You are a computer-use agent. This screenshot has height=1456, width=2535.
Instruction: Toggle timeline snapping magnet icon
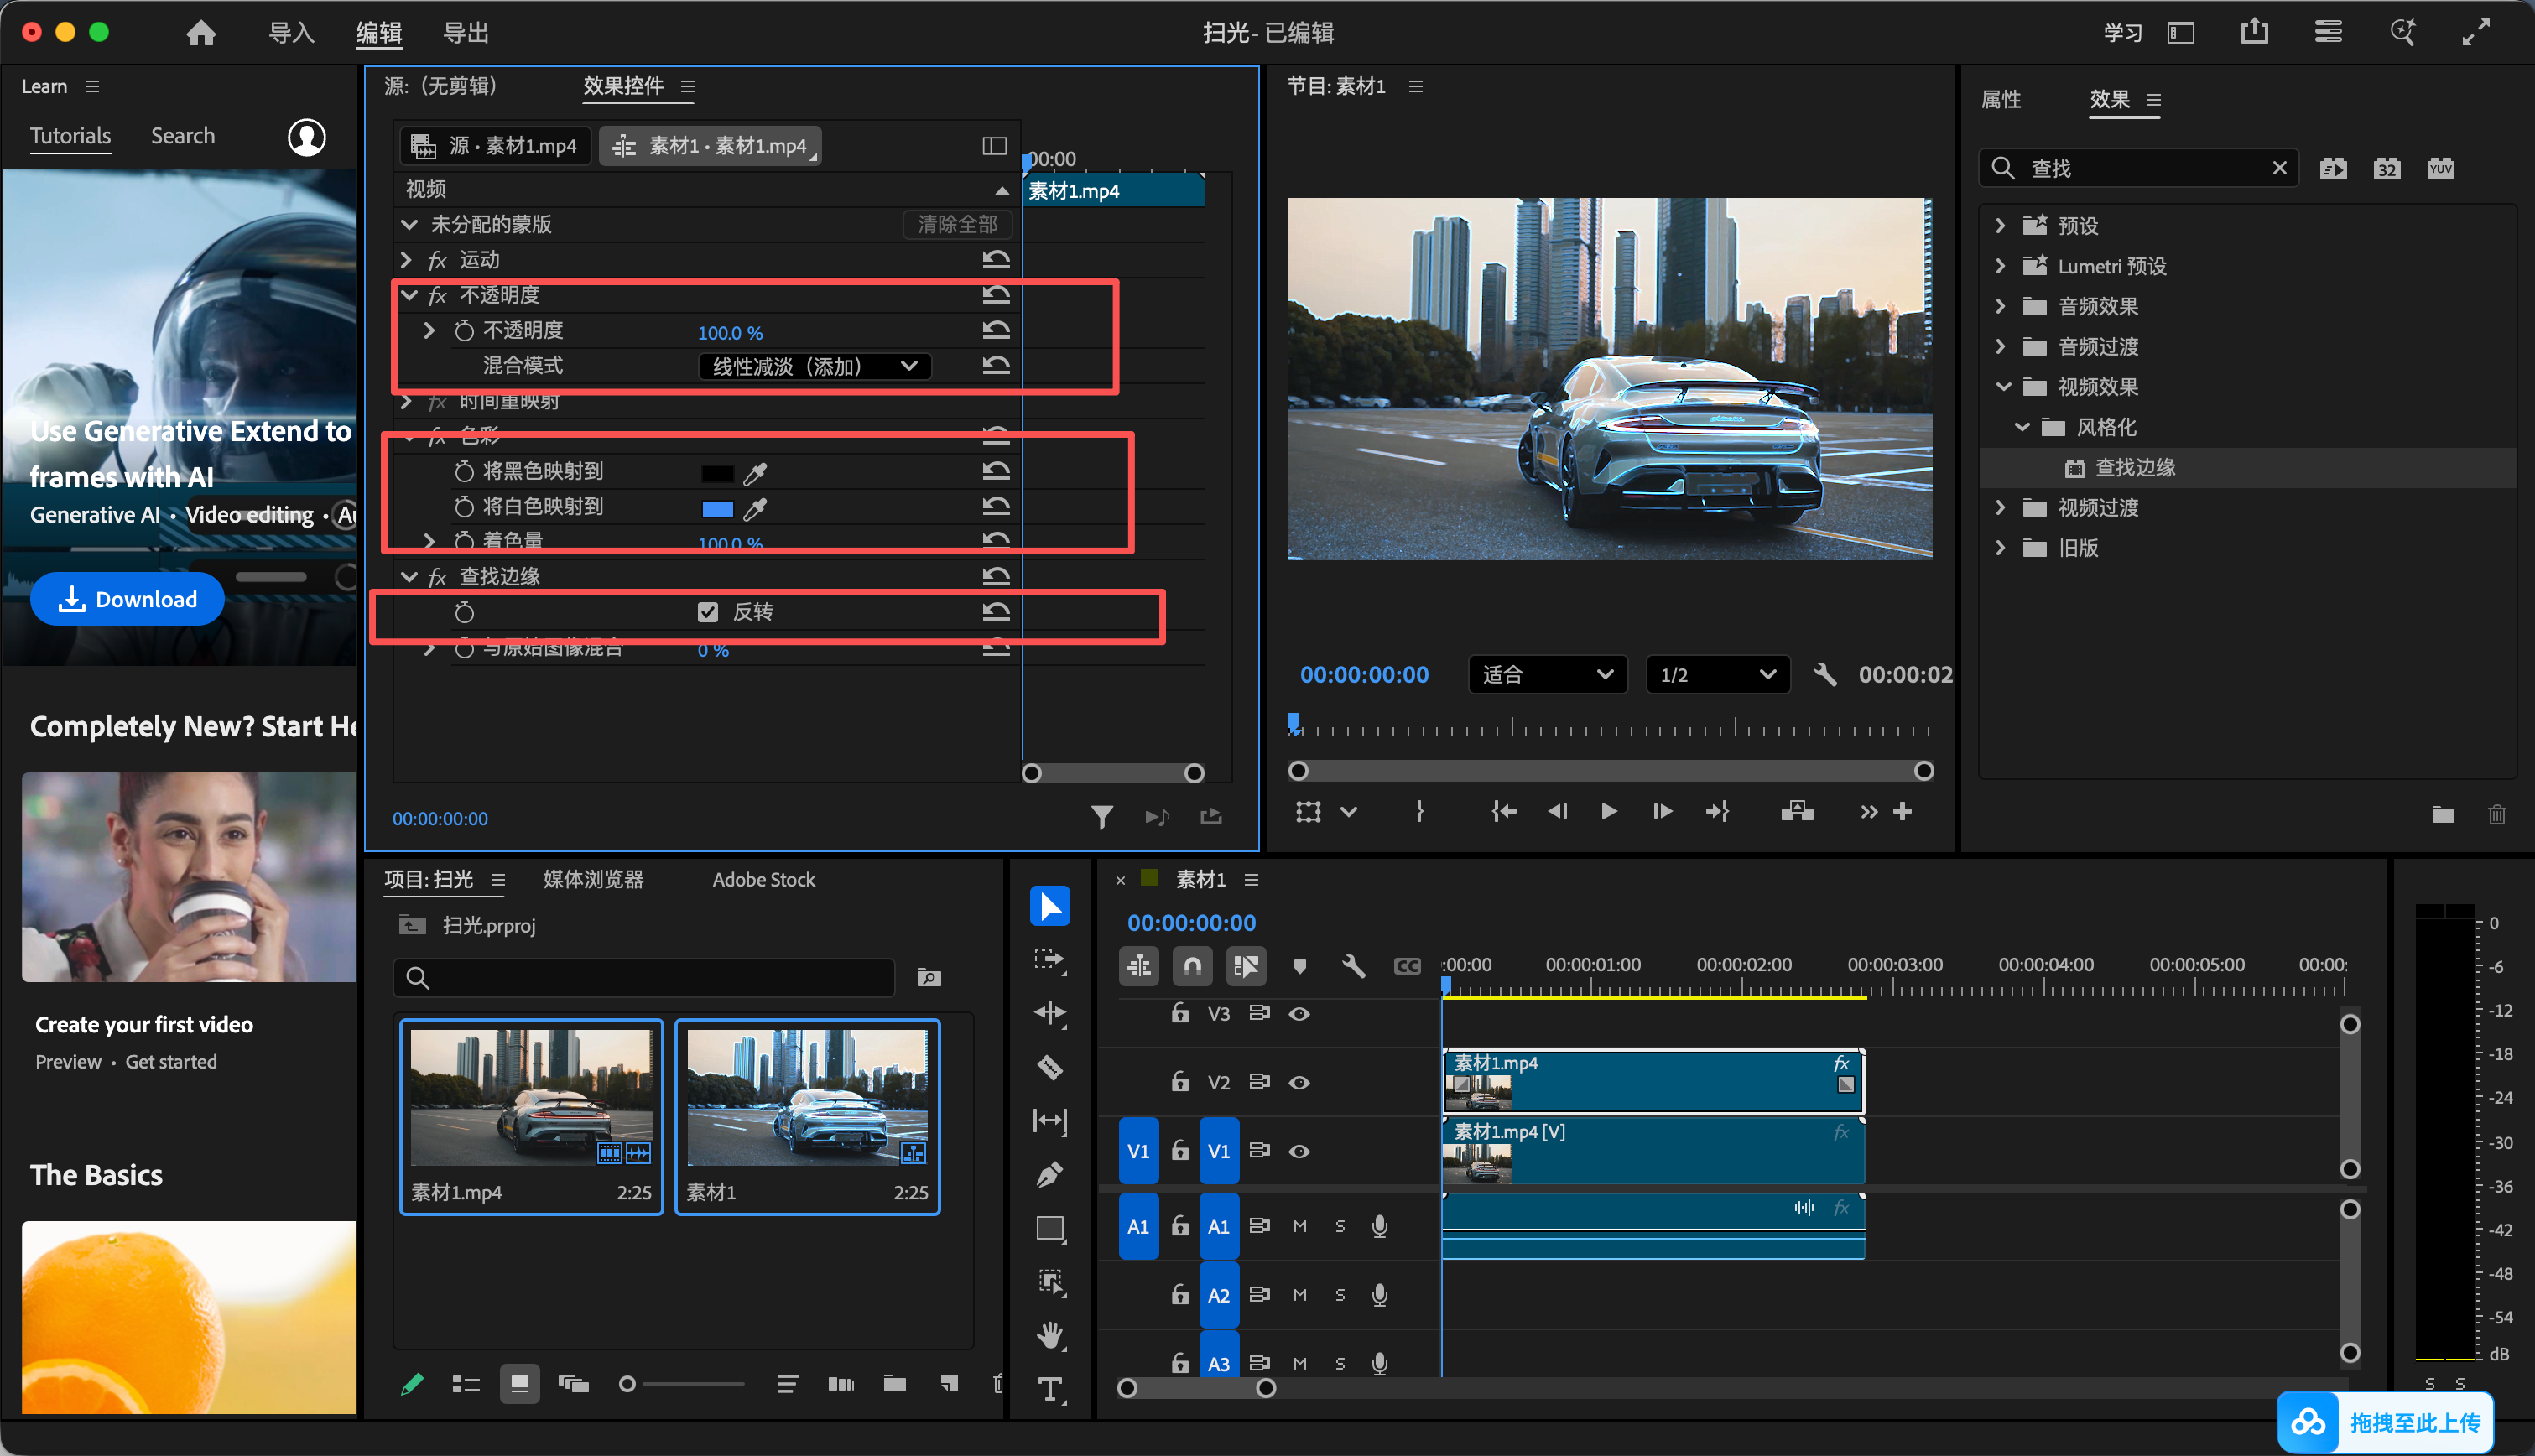1192,966
